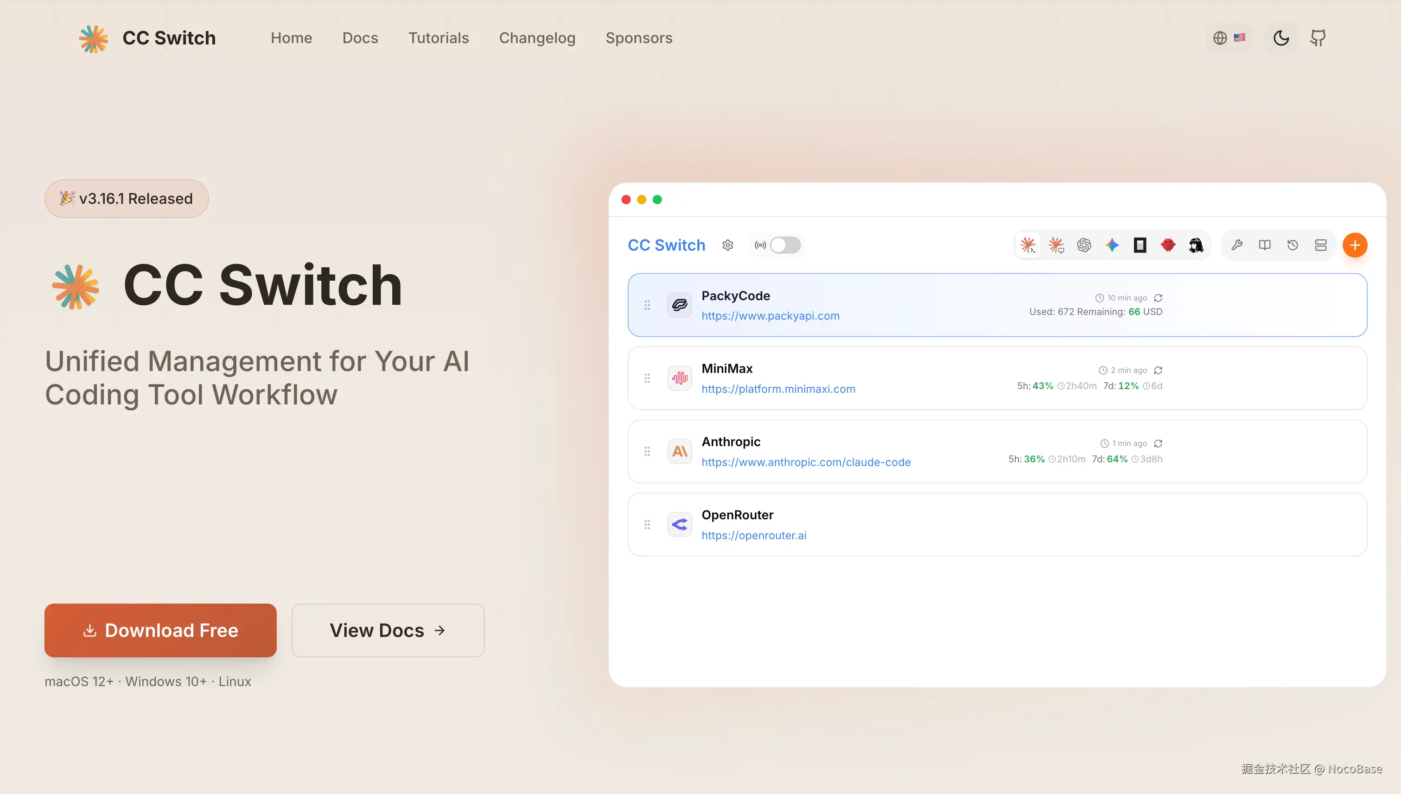Image resolution: width=1401 pixels, height=794 pixels.
Task: Select the Gemini star app icon
Action: (x=1112, y=246)
